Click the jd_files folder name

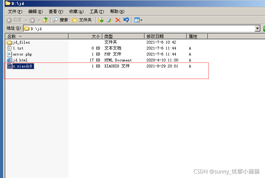21,42
